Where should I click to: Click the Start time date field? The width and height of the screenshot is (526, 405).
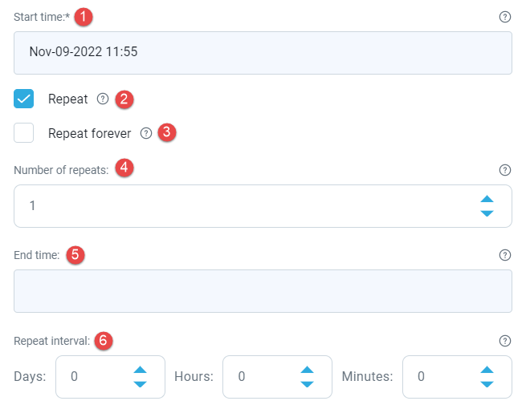tap(263, 53)
